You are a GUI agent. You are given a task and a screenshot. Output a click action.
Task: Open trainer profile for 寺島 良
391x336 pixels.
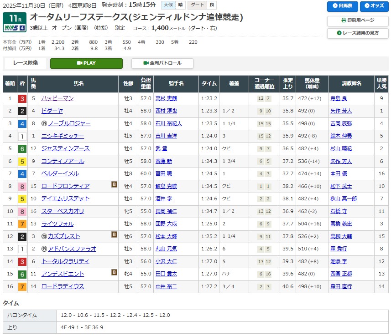coord(338,98)
